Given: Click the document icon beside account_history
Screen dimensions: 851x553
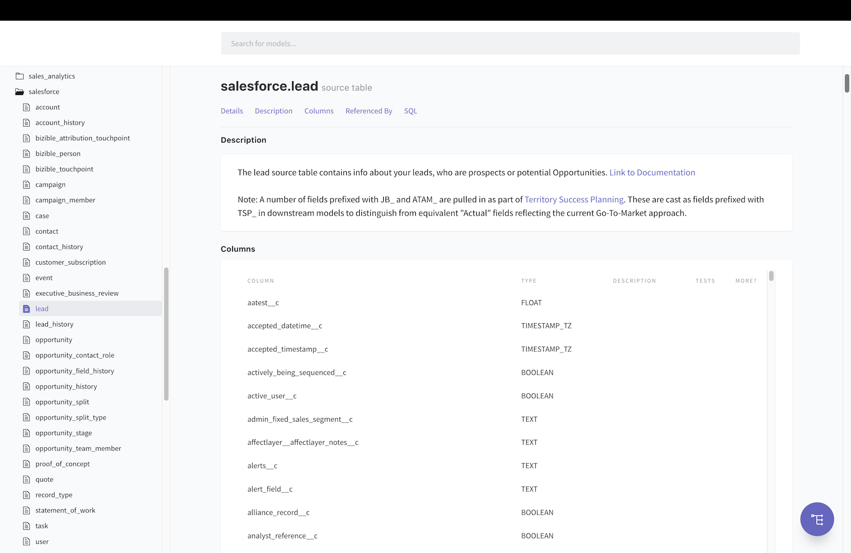Looking at the screenshot, I should [x=26, y=123].
